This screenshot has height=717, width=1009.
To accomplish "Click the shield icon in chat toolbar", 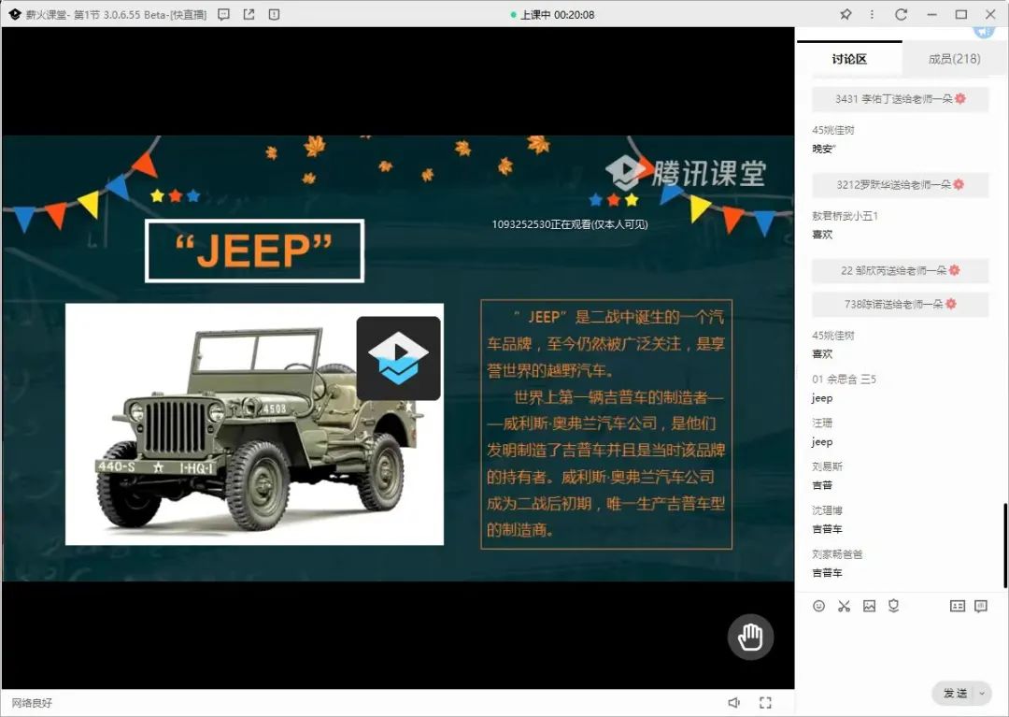I will [x=894, y=606].
